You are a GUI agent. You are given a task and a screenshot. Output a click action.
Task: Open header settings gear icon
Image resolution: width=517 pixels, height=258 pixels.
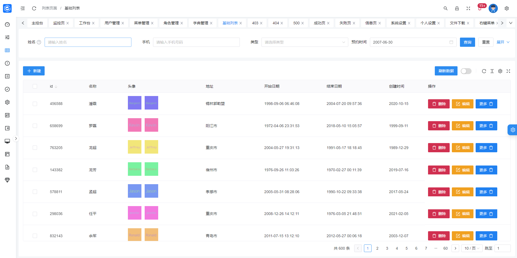(507, 8)
